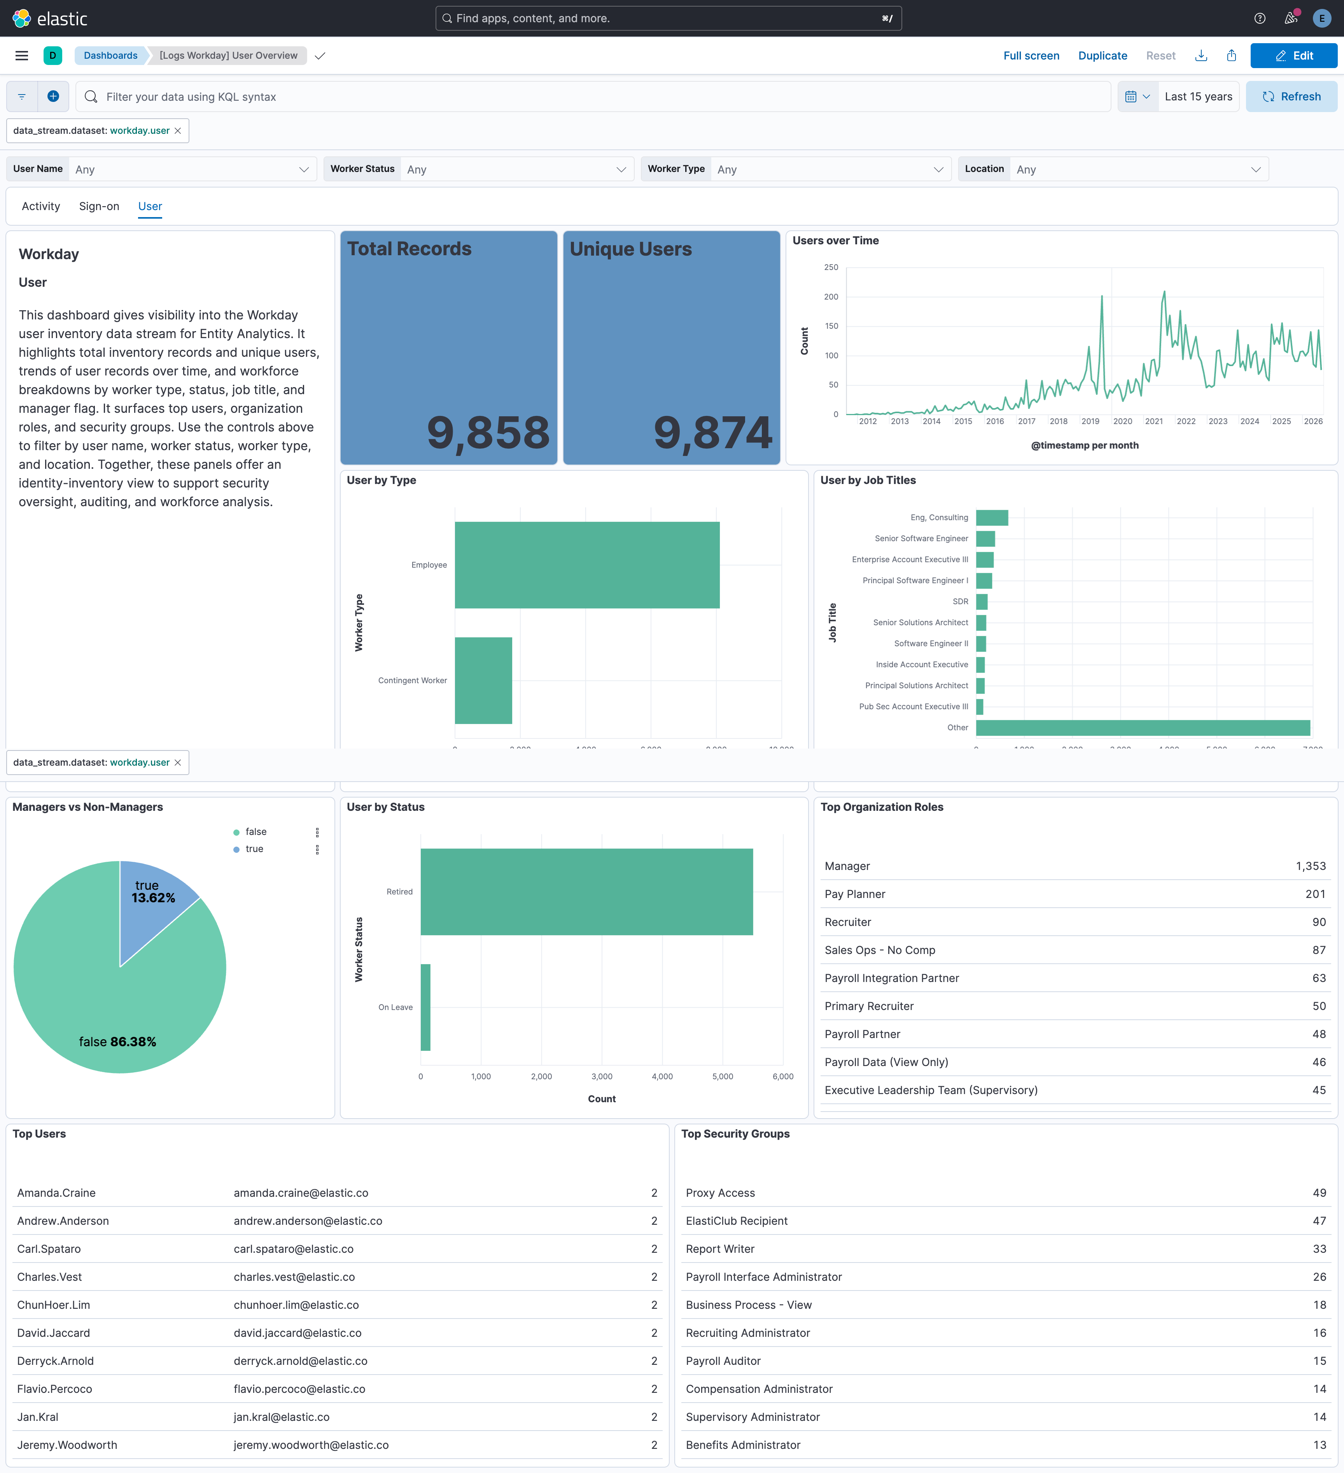Add a filter with the plus icon
Image resolution: width=1344 pixels, height=1473 pixels.
[x=53, y=96]
